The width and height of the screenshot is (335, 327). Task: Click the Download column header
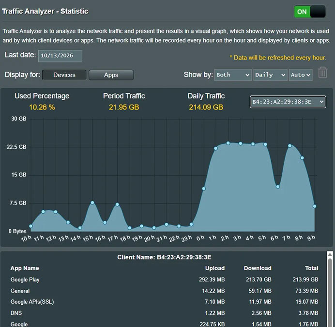coord(258,268)
